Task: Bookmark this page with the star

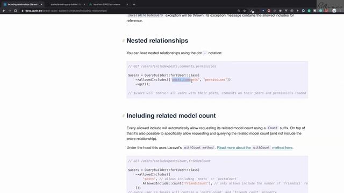Action: pyautogui.click(x=245, y=11)
